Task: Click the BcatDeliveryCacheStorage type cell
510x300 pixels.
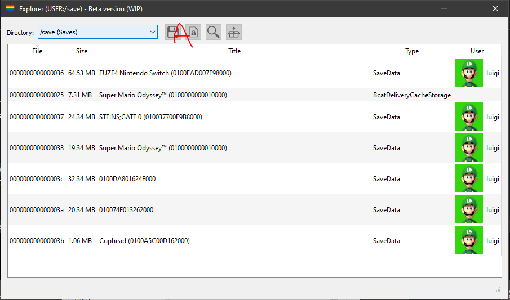Action: point(412,95)
